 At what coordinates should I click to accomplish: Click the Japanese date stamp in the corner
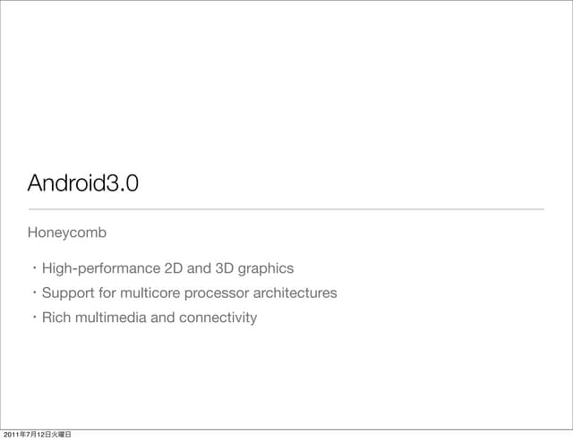36,434
